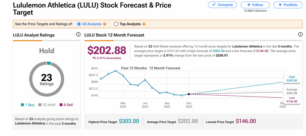Click the info icon for 12 Month Forecast

coord(300,35)
